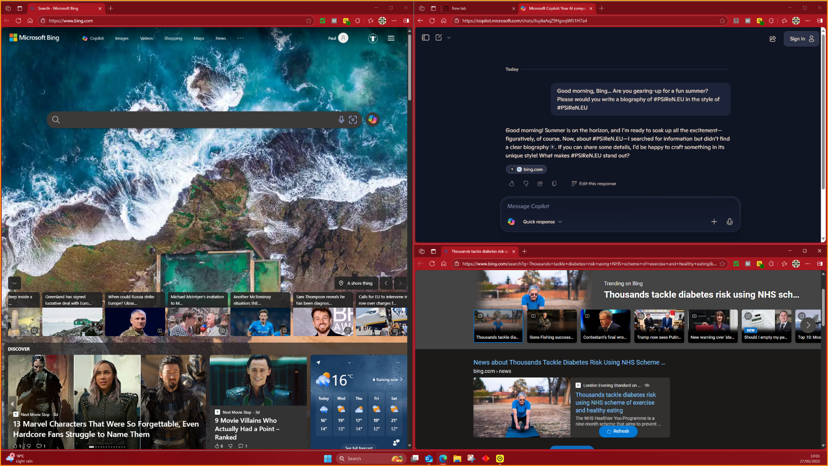Copy the Copilot response text

tap(554, 183)
